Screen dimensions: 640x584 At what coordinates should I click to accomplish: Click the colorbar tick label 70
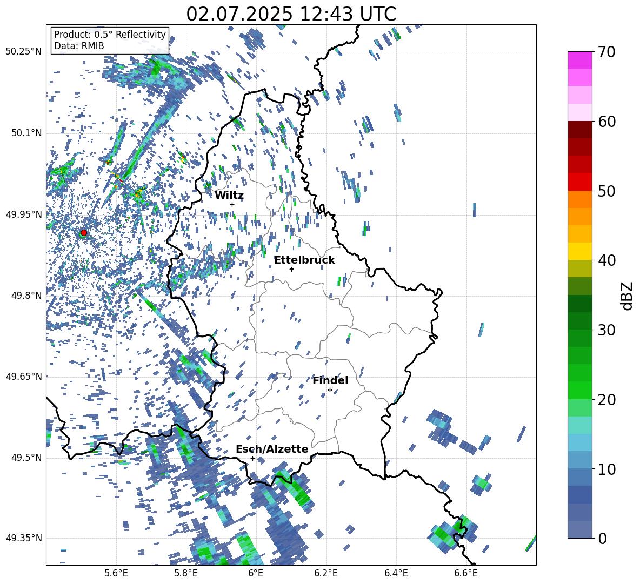pyautogui.click(x=606, y=52)
